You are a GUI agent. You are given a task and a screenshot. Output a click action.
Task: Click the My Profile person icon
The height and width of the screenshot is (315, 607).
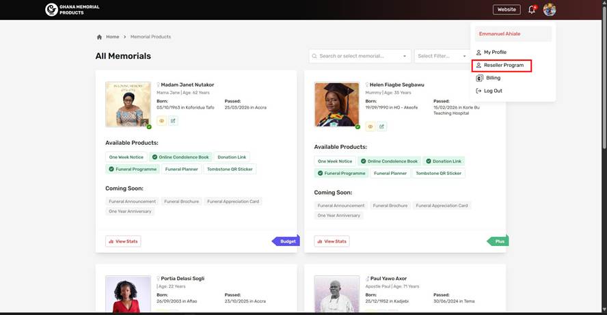(478, 52)
